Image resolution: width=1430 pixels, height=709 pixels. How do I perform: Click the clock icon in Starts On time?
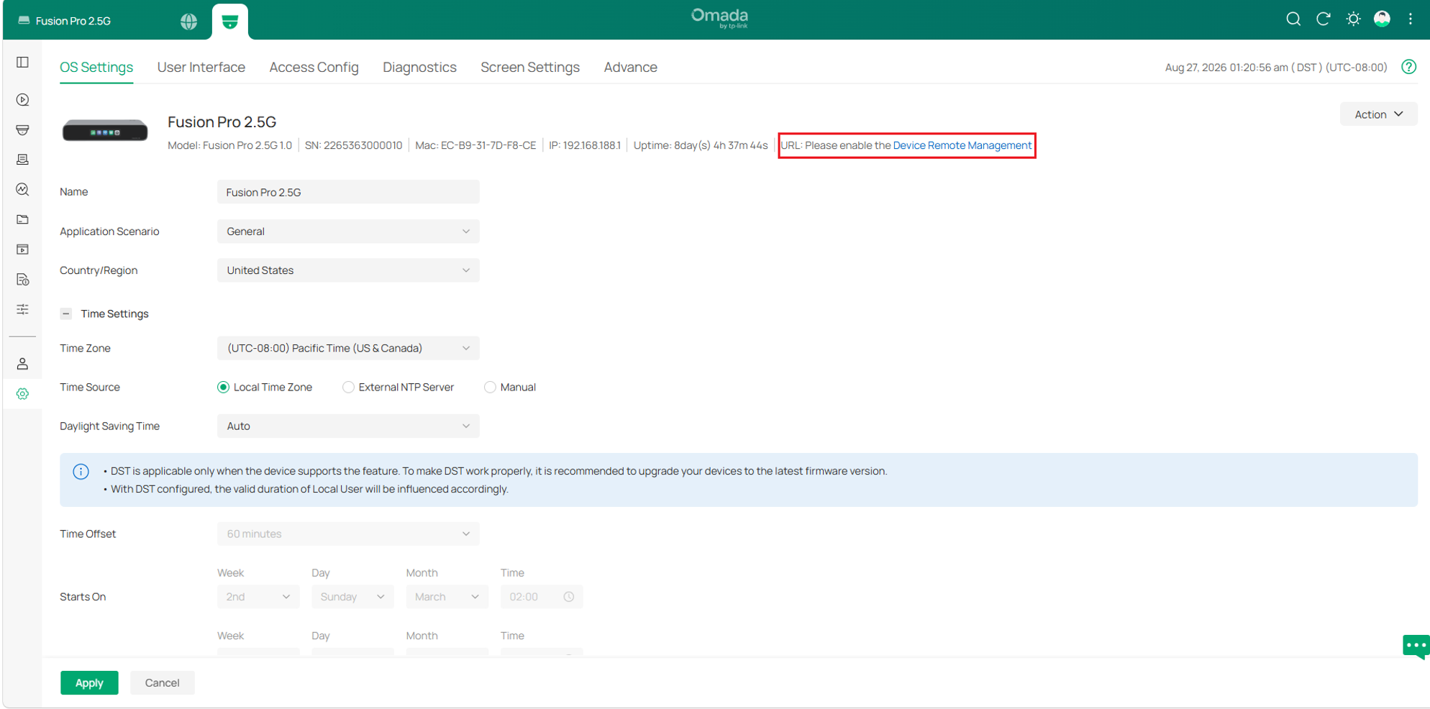[x=569, y=597]
